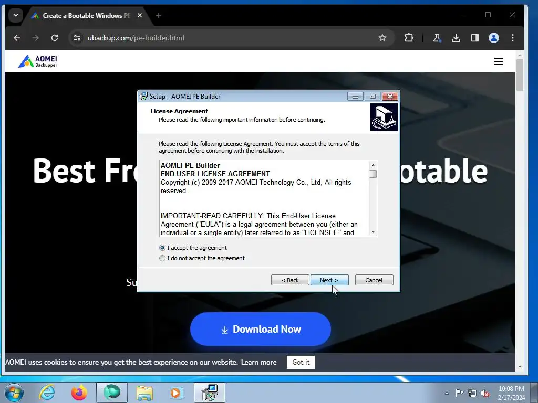Open the Windows Start menu
538x403 pixels.
[x=14, y=393]
